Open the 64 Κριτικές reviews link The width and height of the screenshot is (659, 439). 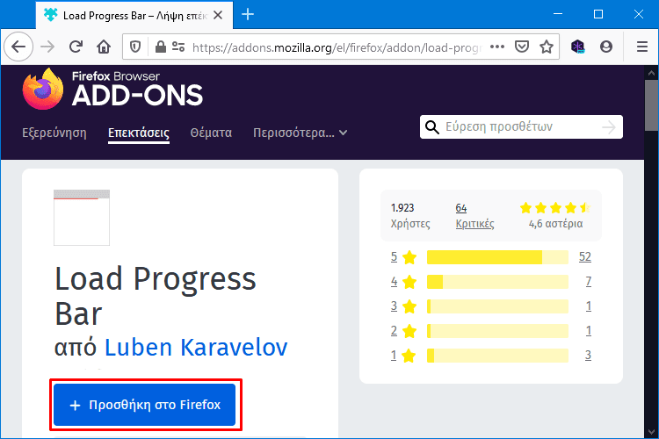[474, 216]
